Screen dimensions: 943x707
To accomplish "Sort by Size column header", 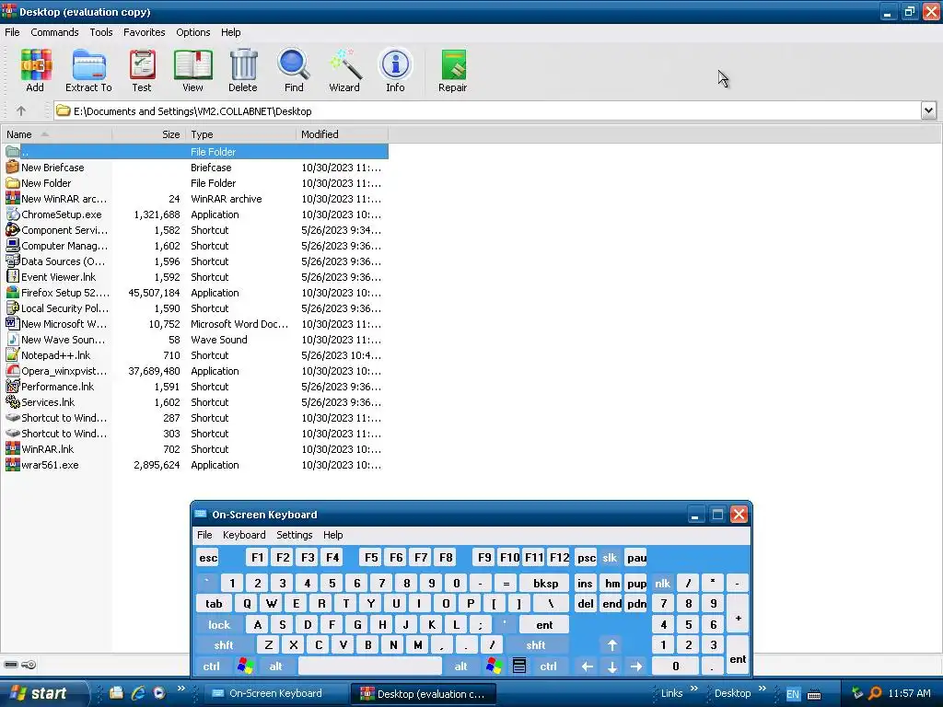I will coord(148,134).
